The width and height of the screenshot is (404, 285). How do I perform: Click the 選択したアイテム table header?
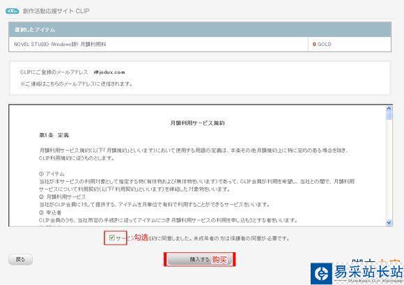click(x=200, y=30)
